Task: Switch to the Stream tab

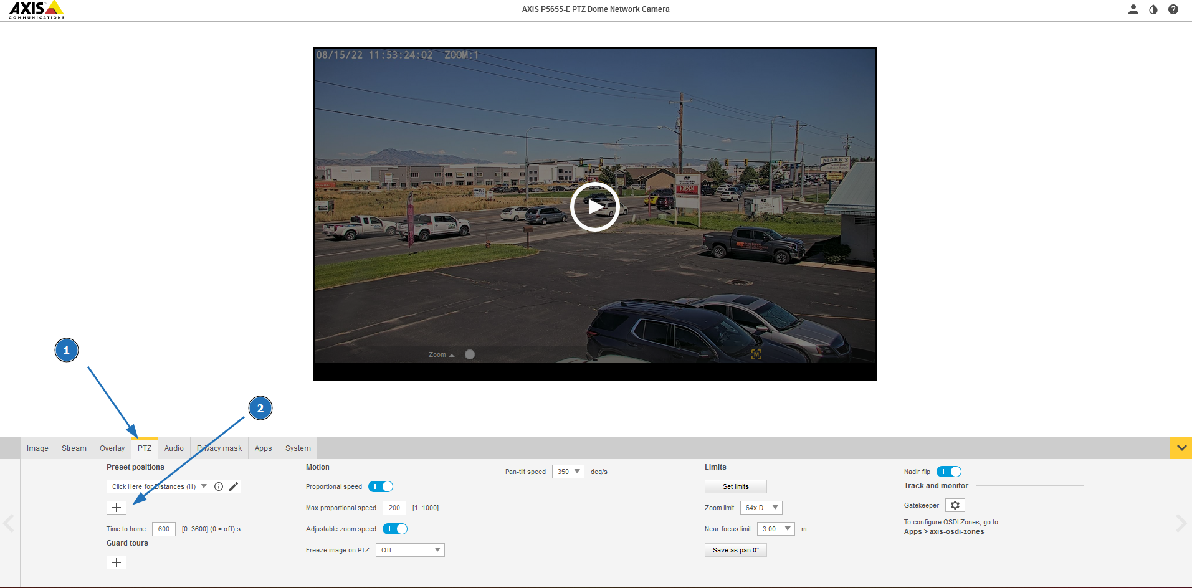Action: tap(74, 448)
